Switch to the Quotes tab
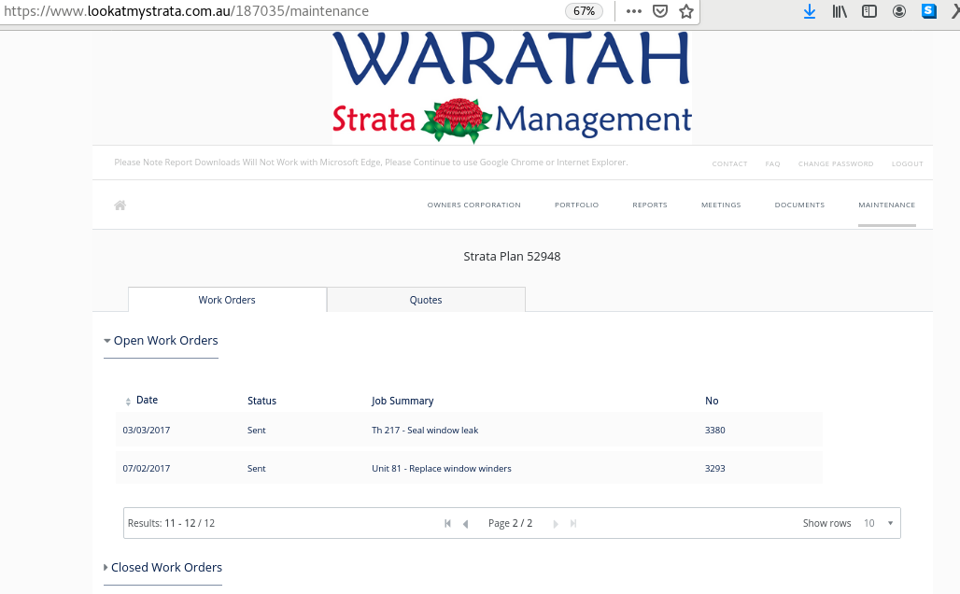Image resolution: width=960 pixels, height=594 pixels. [x=426, y=300]
